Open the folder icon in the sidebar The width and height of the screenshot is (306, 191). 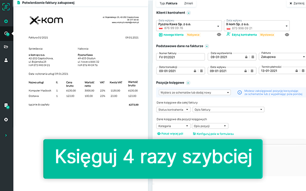tap(6, 47)
